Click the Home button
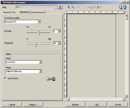Screen dimensions: 130x108 (12, 105)
